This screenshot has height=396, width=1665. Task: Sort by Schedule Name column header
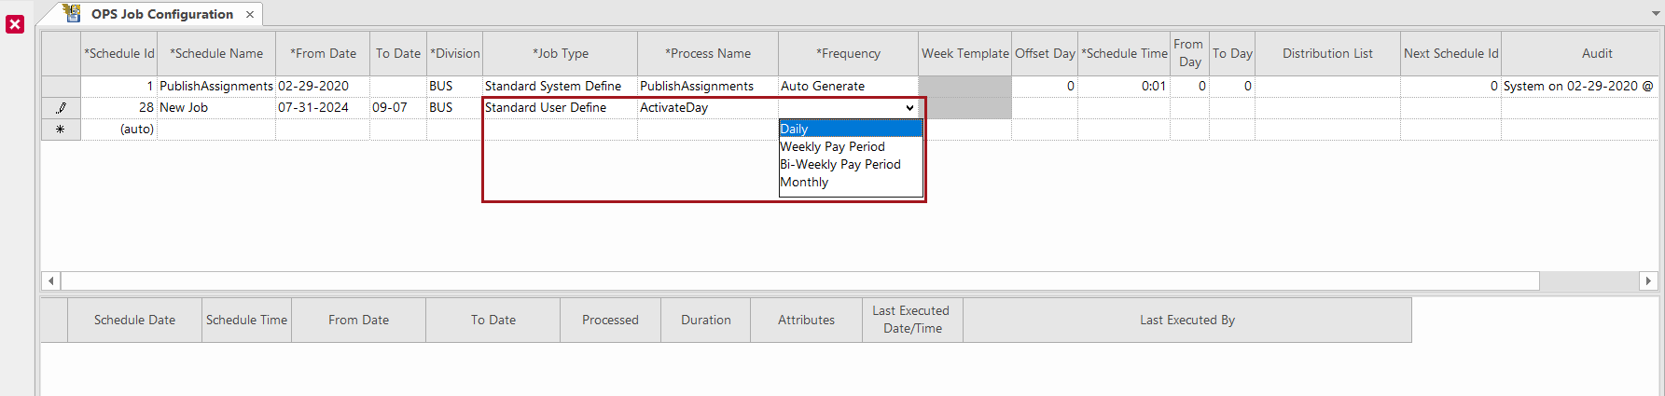(216, 53)
